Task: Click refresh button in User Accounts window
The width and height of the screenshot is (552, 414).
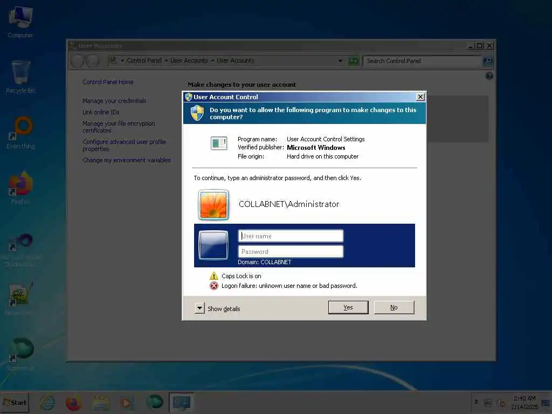Action: [354, 61]
